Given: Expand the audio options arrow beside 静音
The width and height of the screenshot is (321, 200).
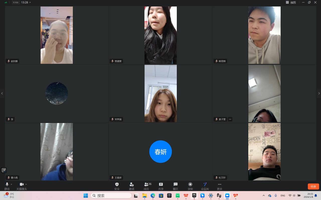Looking at the screenshot, I should click(x=12, y=184).
